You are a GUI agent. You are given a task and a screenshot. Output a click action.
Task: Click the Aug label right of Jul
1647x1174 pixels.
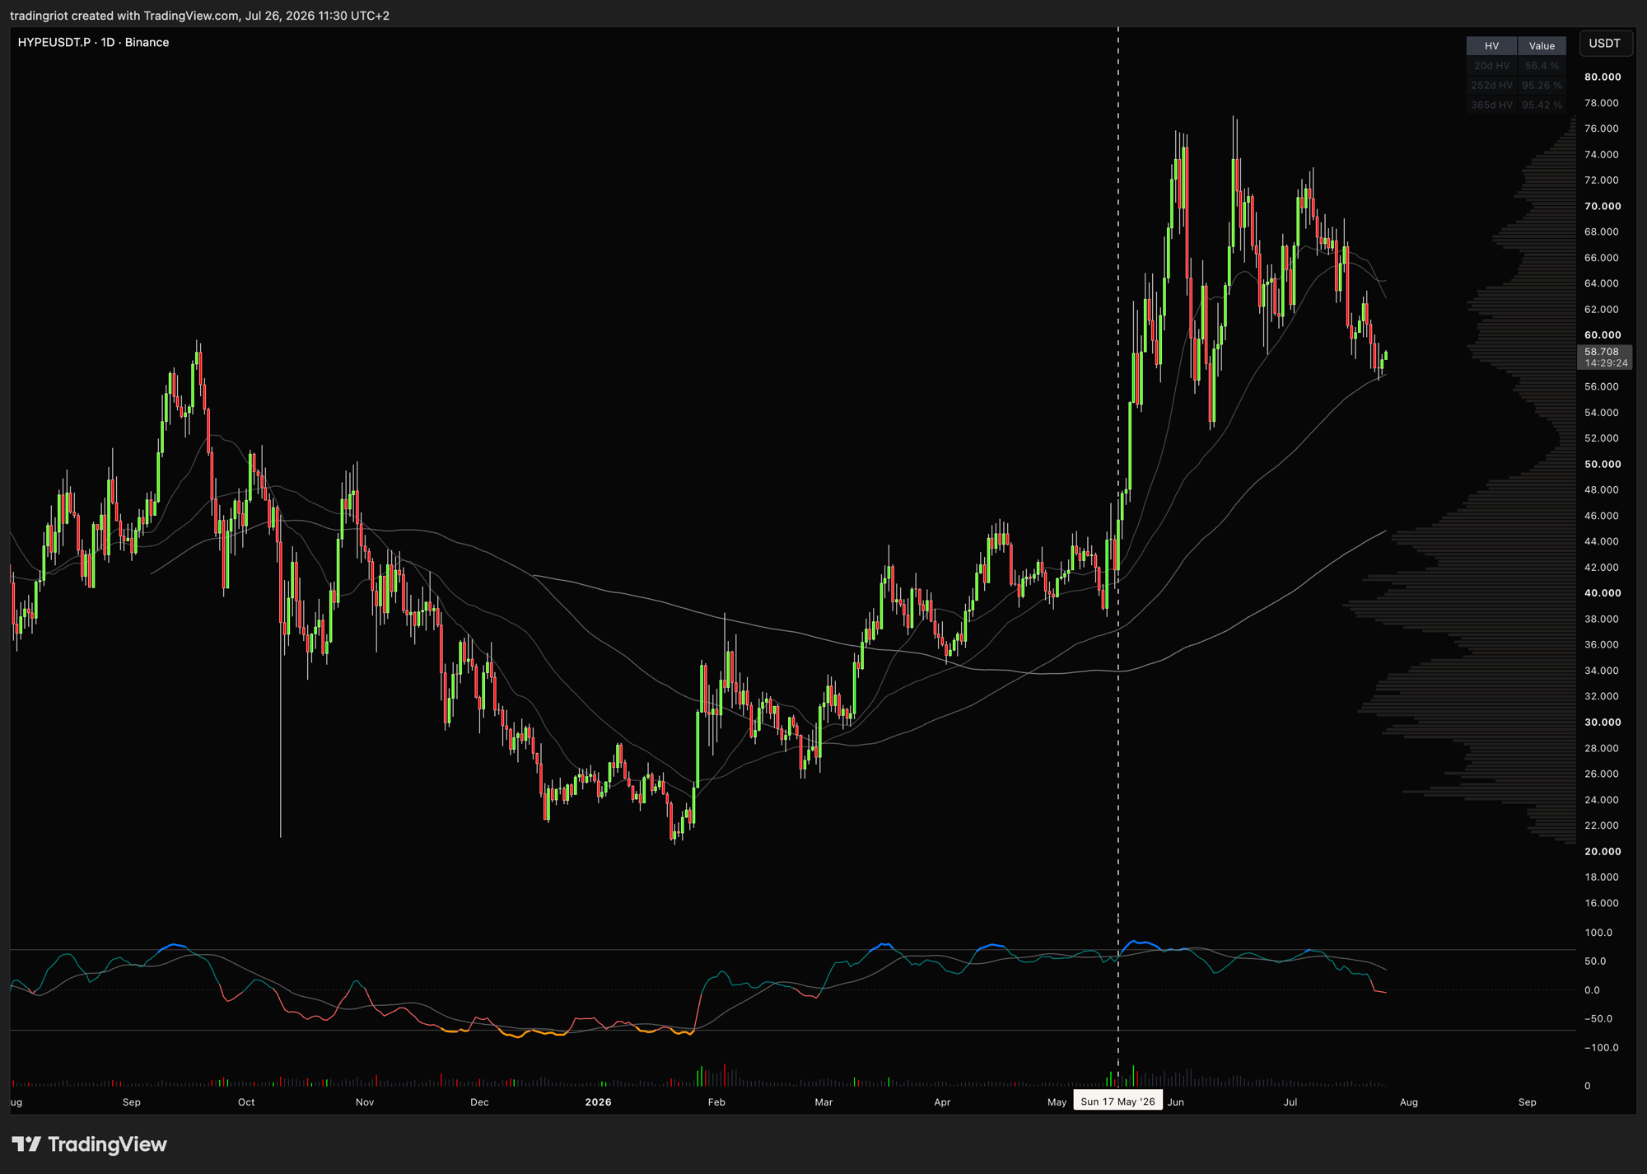click(1409, 1102)
